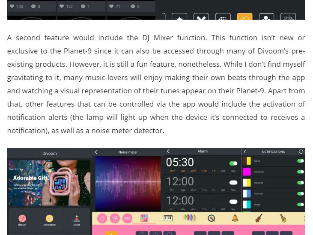Open the Animation menu tile
The image size is (313, 235).
[x=49, y=220]
